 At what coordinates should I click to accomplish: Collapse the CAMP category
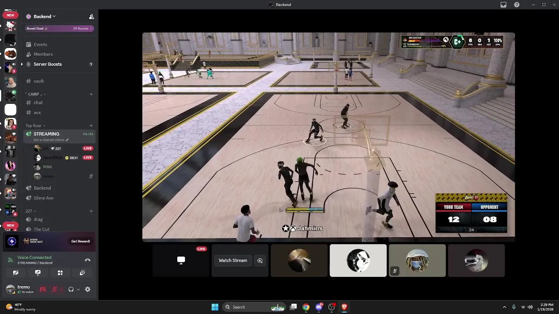36,94
